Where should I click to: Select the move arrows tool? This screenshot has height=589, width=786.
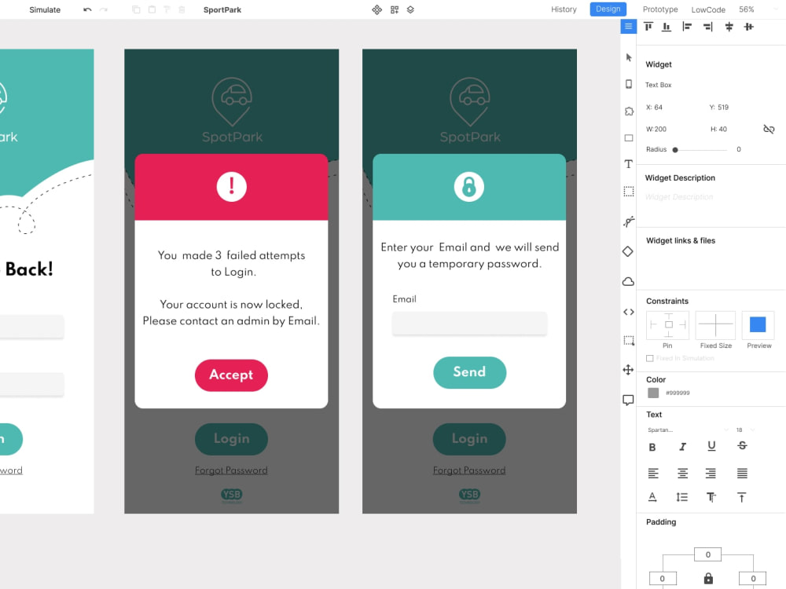pos(628,370)
